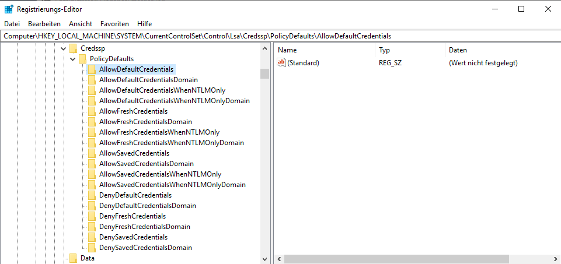
Task: Collapse the Credssp tree node
Action: 63,48
